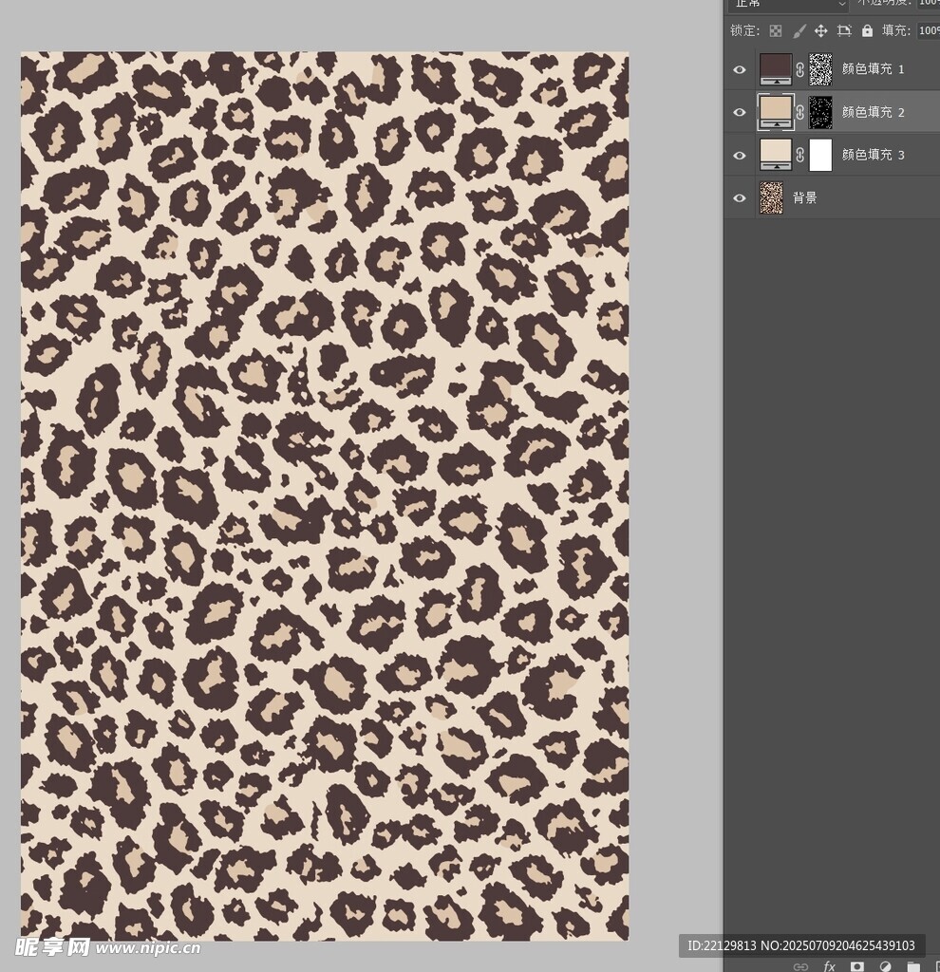Unlink the mask on 颜色填充 2 layer
Screen dimensions: 940x972
[x=799, y=112]
